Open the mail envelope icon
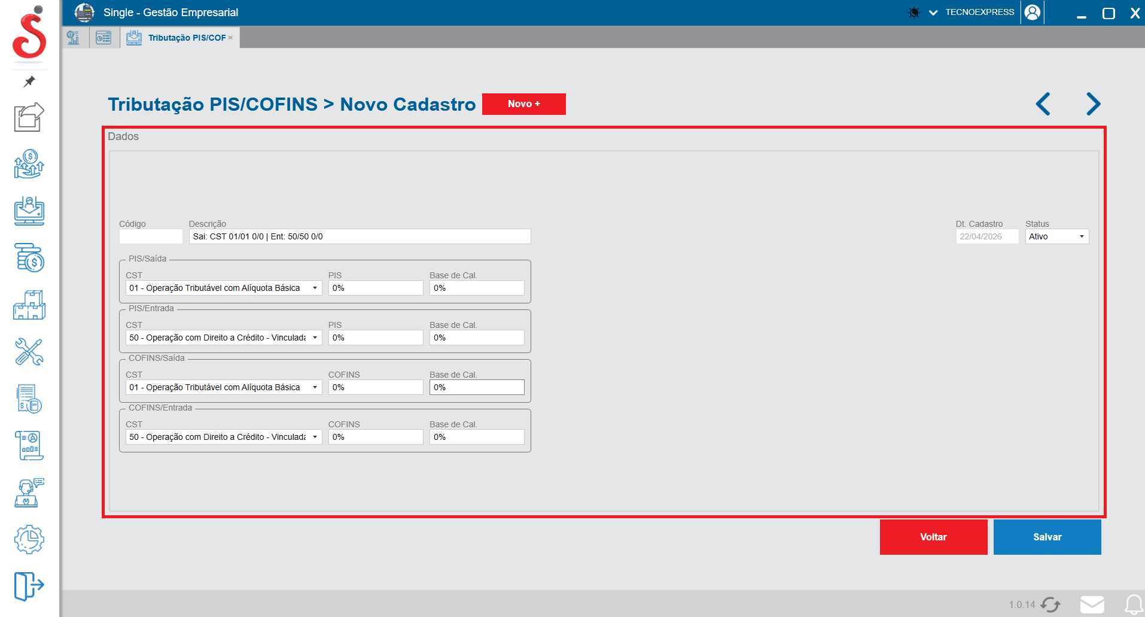This screenshot has height=617, width=1145. tap(1092, 604)
